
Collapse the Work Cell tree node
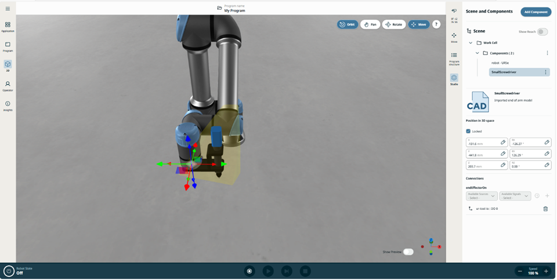click(x=471, y=43)
